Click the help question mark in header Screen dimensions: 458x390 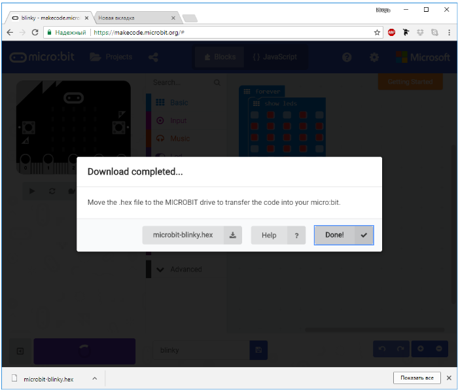pos(347,58)
